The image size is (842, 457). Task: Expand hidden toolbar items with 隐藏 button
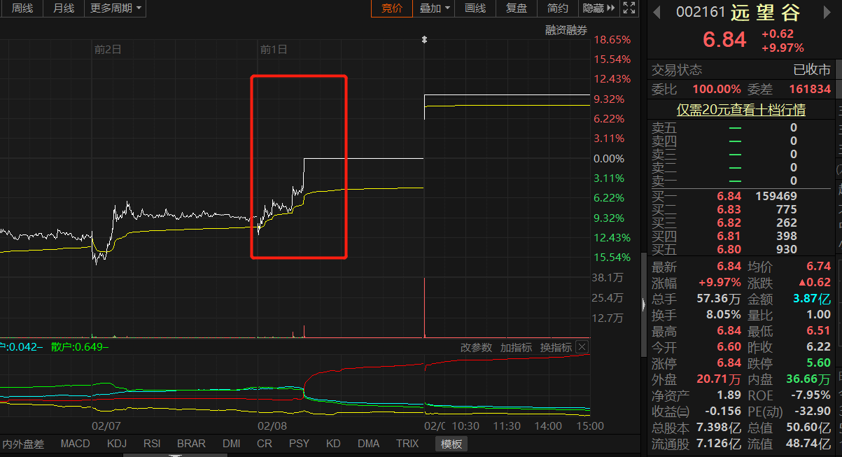click(x=599, y=8)
